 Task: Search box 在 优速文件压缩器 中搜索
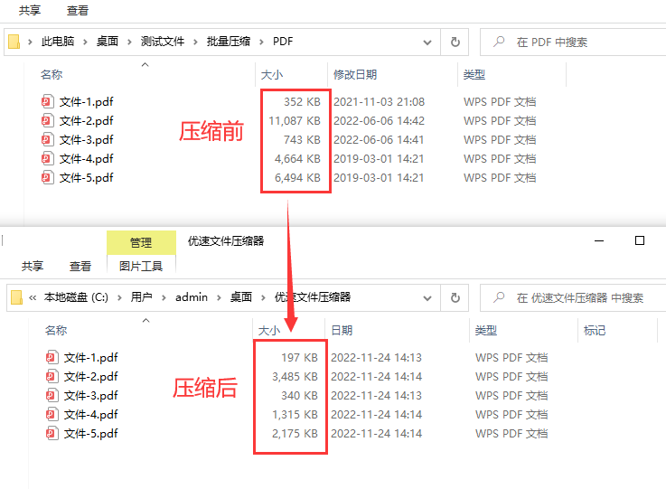[573, 297]
